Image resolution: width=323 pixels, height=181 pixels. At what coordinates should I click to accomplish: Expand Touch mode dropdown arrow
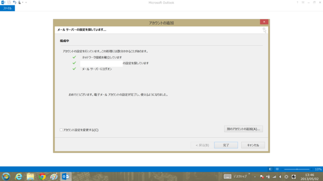23,3
